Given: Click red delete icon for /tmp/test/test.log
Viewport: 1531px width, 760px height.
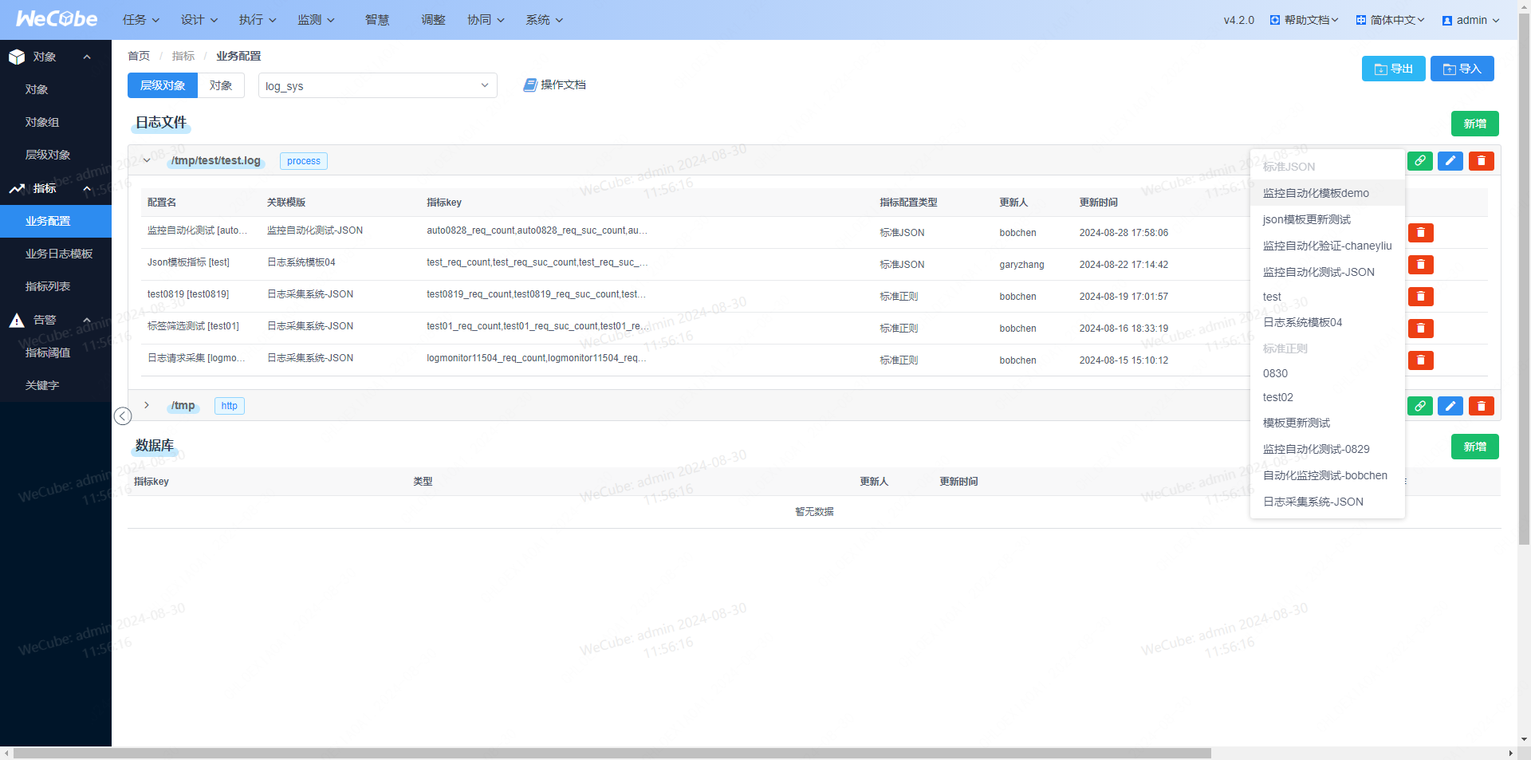Looking at the screenshot, I should 1482,161.
